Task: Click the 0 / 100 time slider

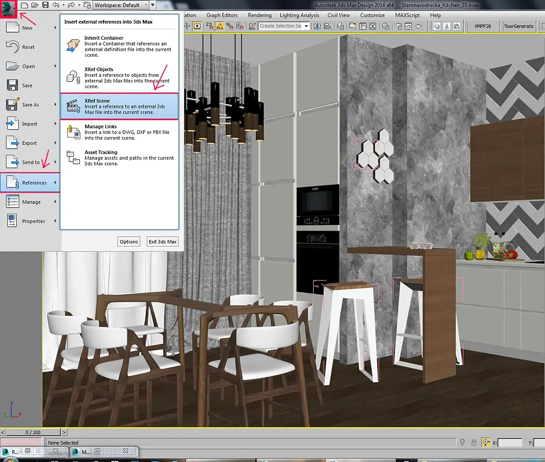Action: (x=33, y=432)
